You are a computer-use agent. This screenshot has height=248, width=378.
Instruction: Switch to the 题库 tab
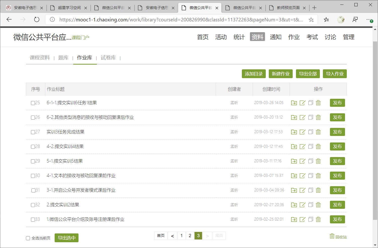(x=63, y=58)
